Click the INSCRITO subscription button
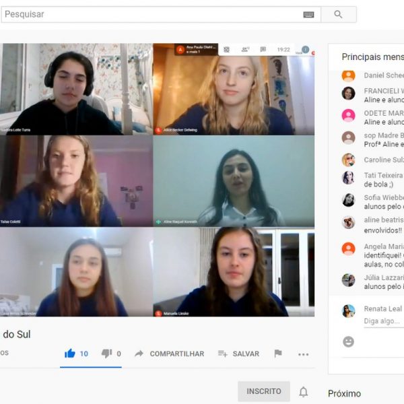This screenshot has width=404, height=404. [263, 391]
